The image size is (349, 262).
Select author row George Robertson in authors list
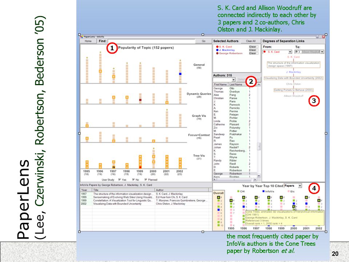235,174
